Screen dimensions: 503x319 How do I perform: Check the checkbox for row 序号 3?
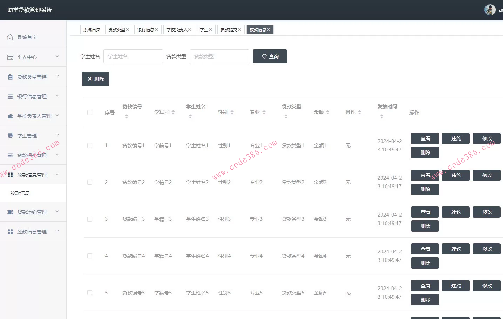(89, 219)
